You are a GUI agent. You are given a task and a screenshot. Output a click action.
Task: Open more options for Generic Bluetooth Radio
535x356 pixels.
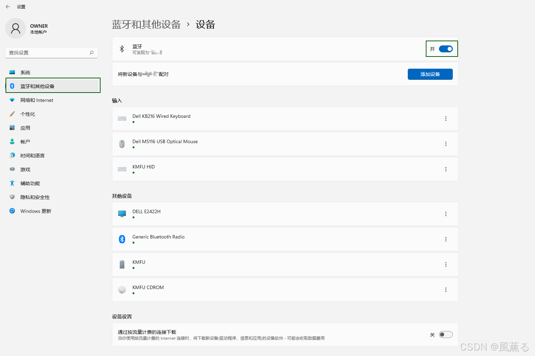point(446,239)
